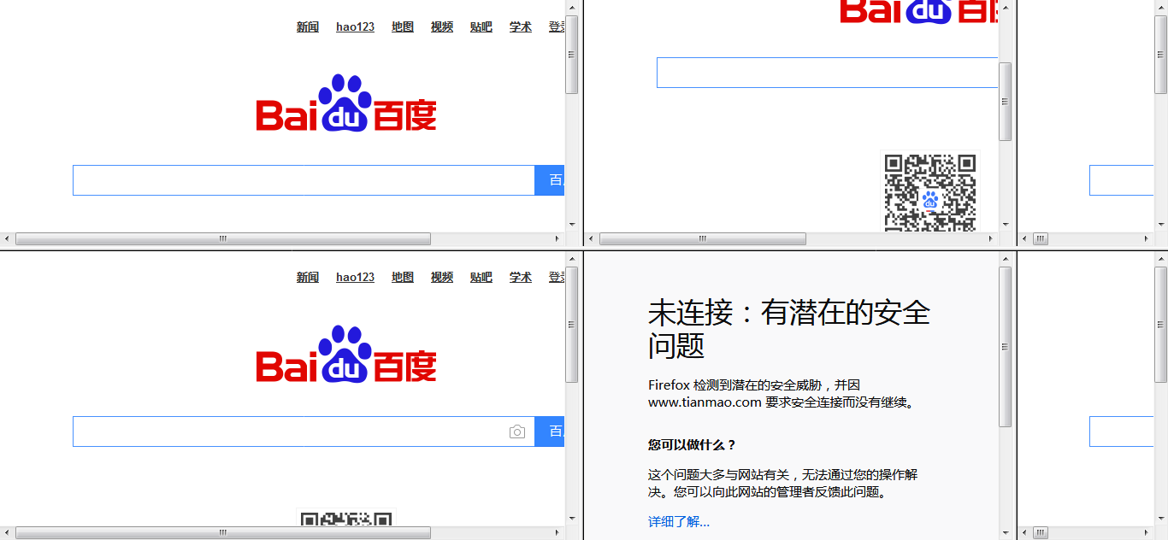Open 新闻 link in top-left Baidu pane
Image resolution: width=1168 pixels, height=540 pixels.
[308, 26]
